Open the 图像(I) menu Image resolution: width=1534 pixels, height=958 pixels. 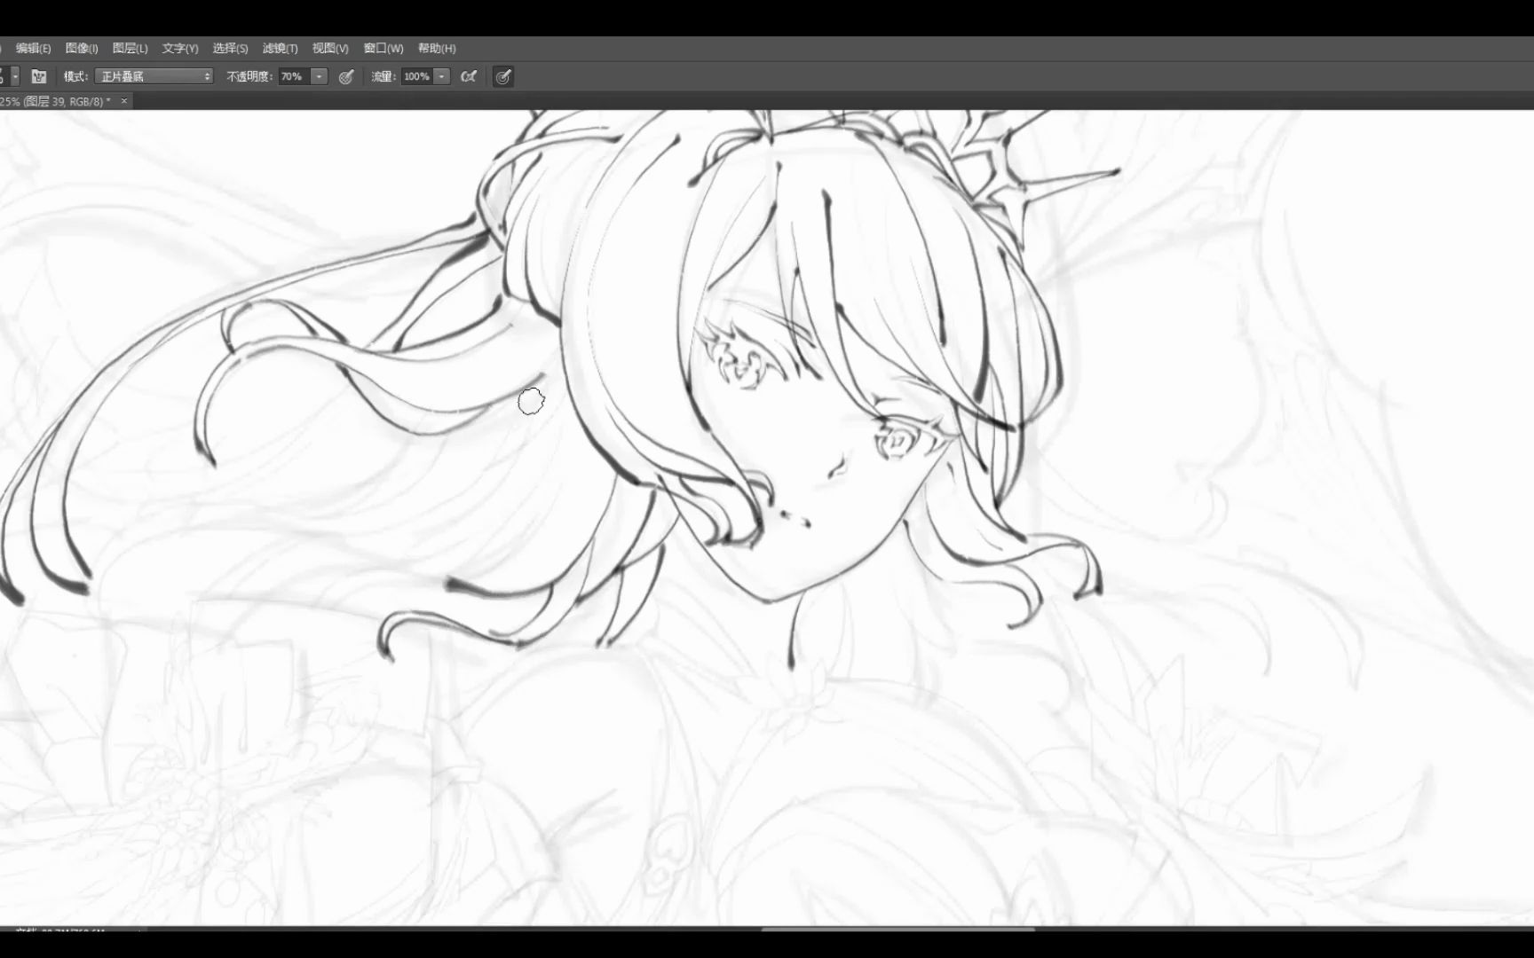(x=82, y=49)
